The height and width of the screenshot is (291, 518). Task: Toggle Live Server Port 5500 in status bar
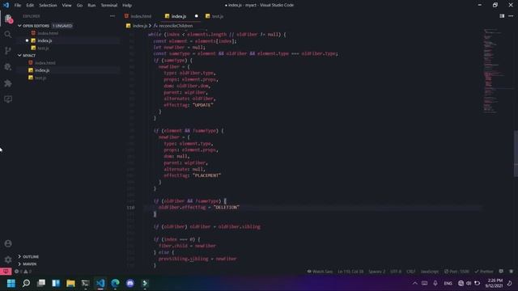[456, 272]
